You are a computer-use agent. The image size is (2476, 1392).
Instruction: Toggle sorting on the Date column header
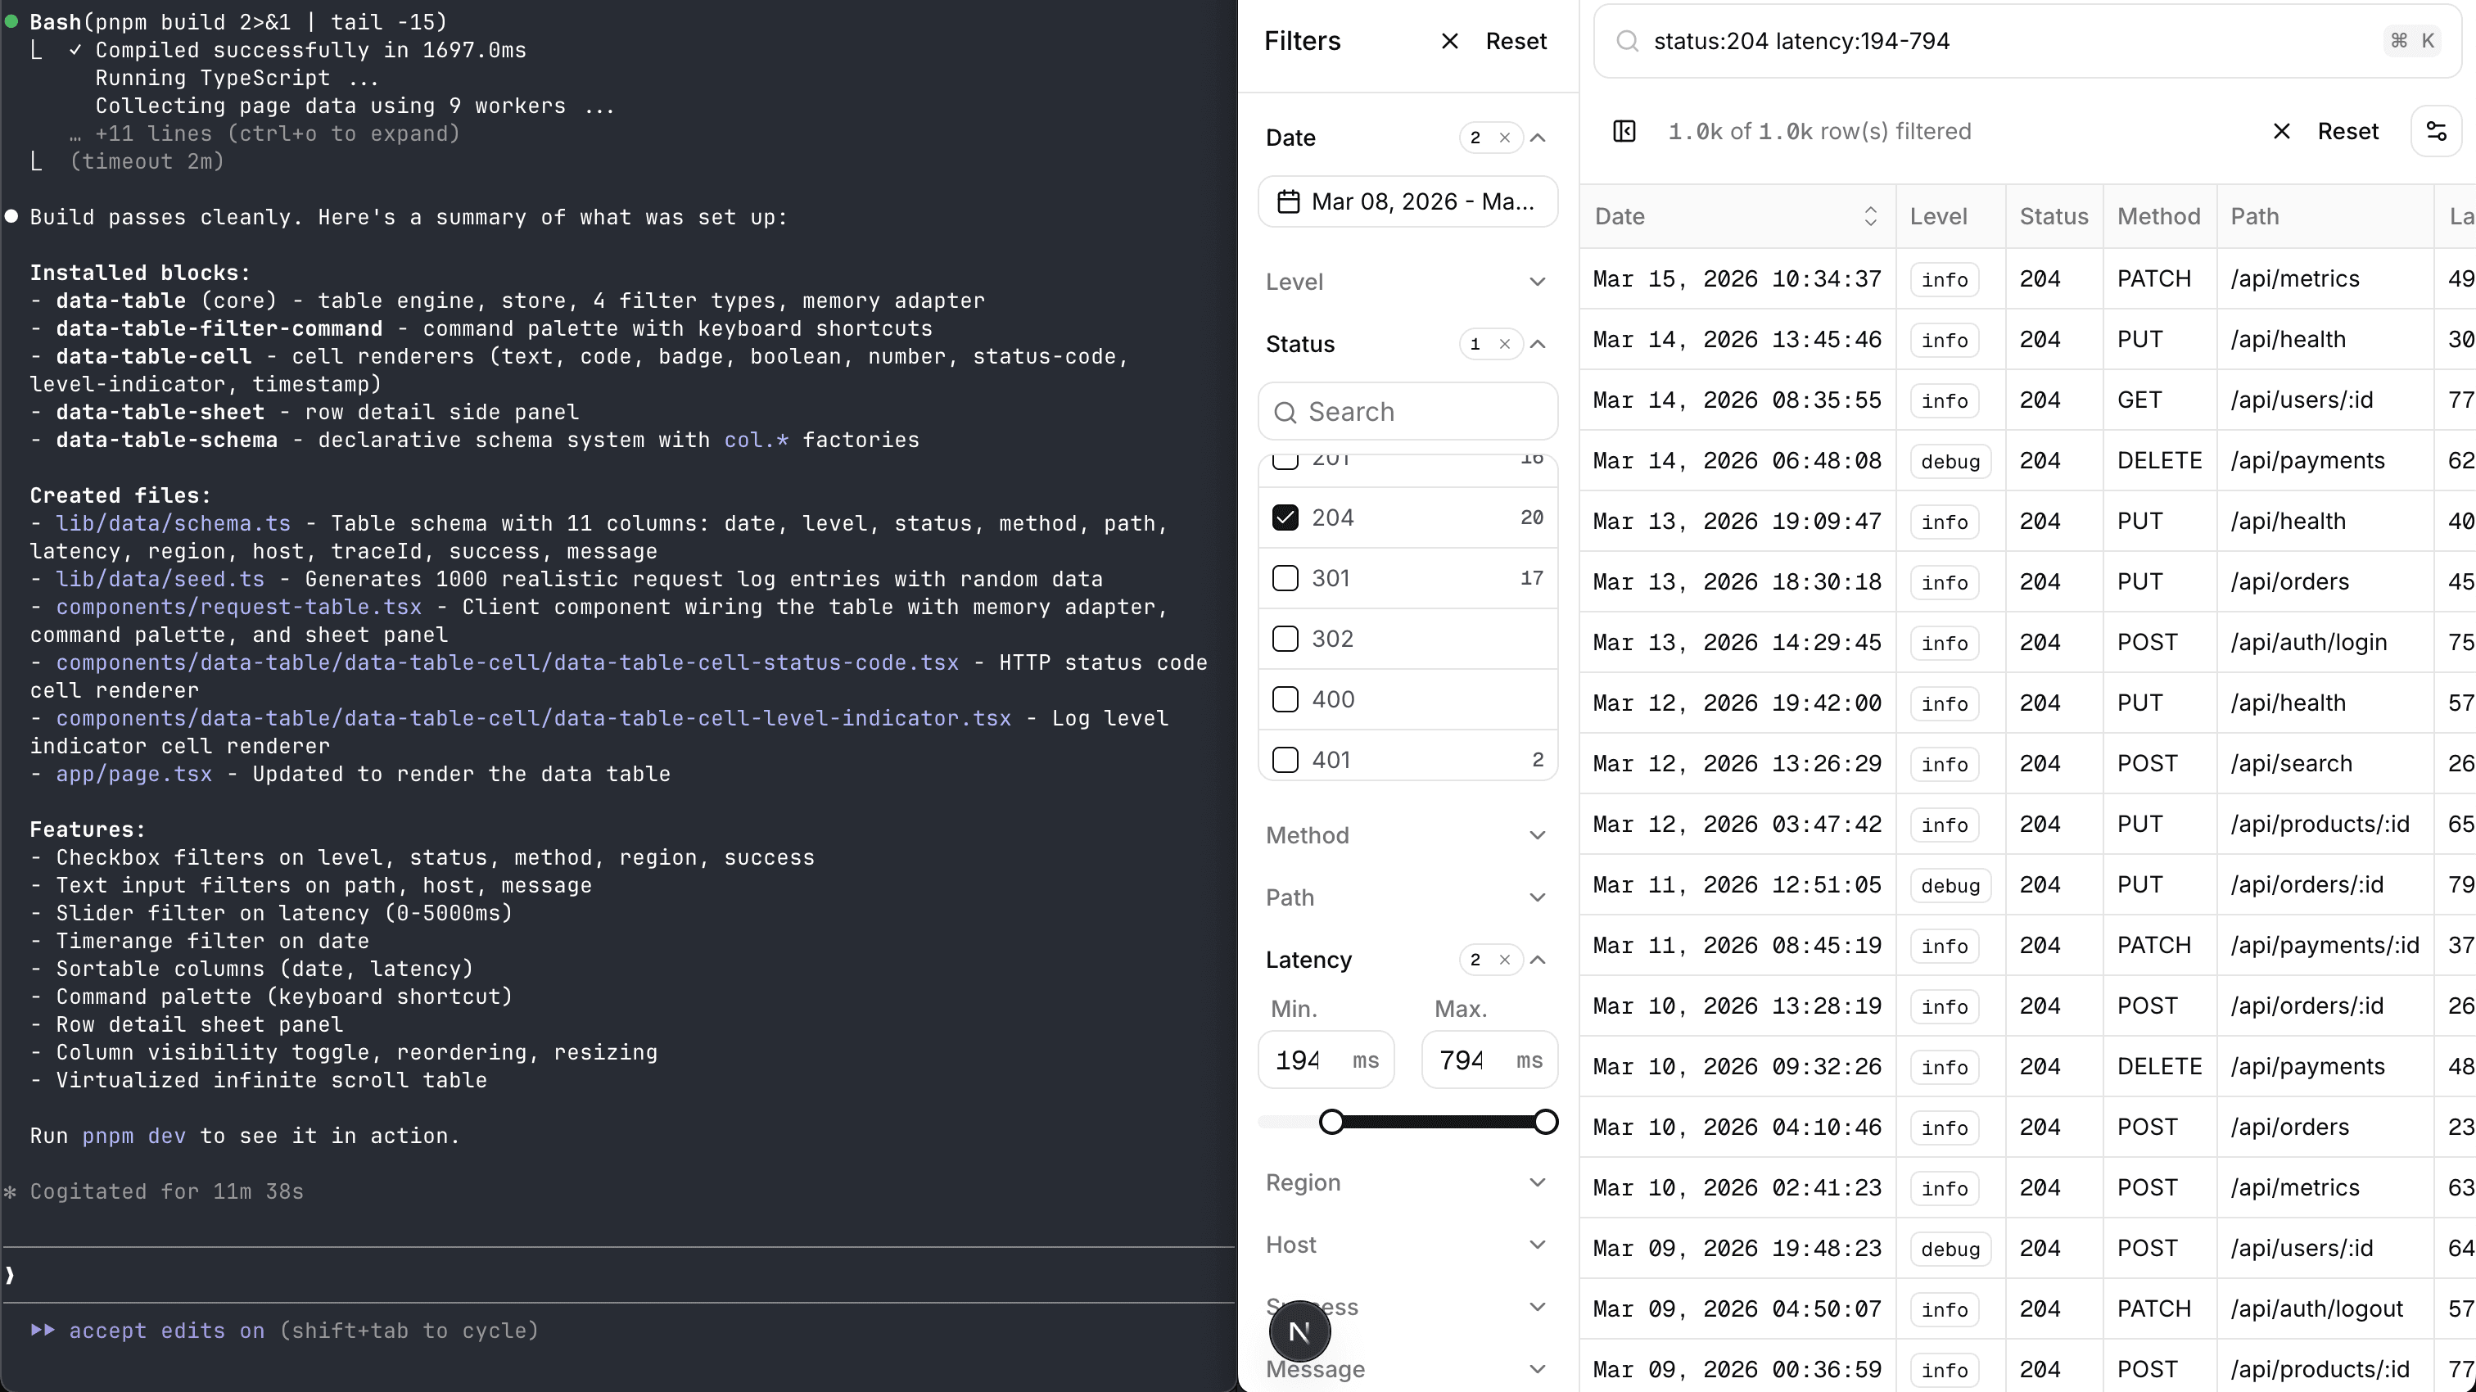tap(1870, 215)
